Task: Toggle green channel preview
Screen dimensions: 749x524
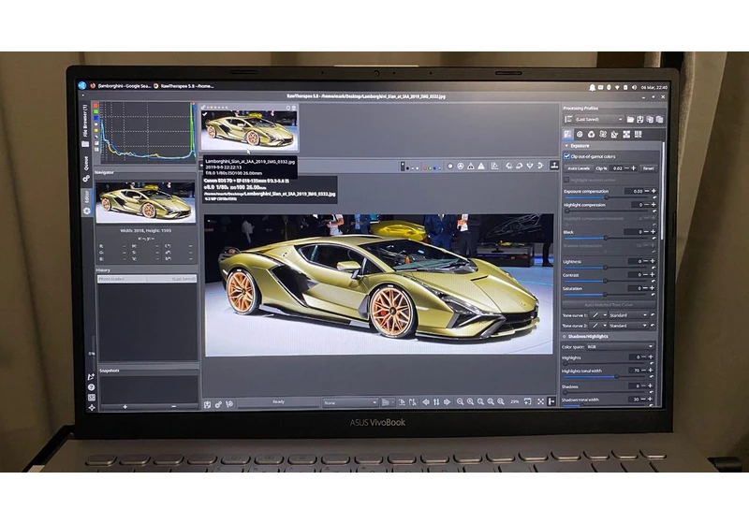Action: pyautogui.click(x=430, y=167)
